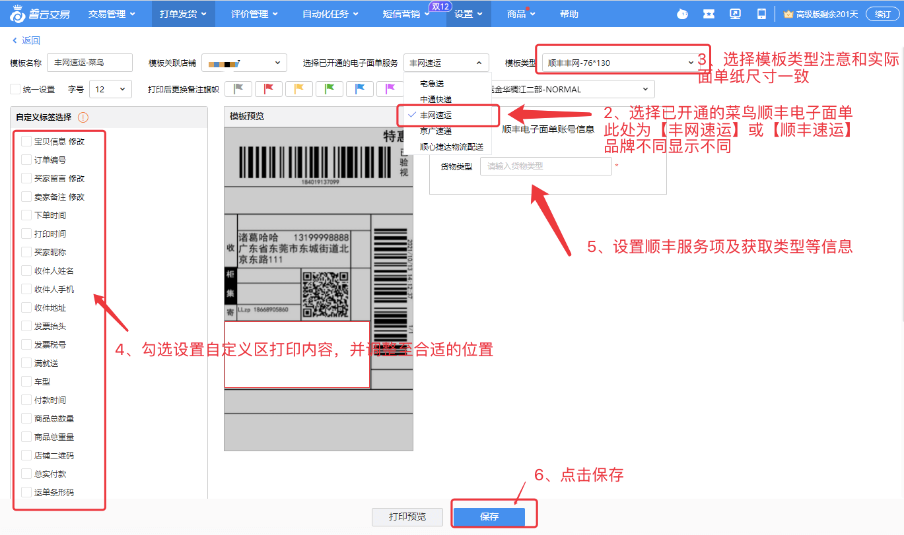This screenshot has width=904, height=535.
Task: Check the 满就送 label option
Action: click(x=26, y=363)
